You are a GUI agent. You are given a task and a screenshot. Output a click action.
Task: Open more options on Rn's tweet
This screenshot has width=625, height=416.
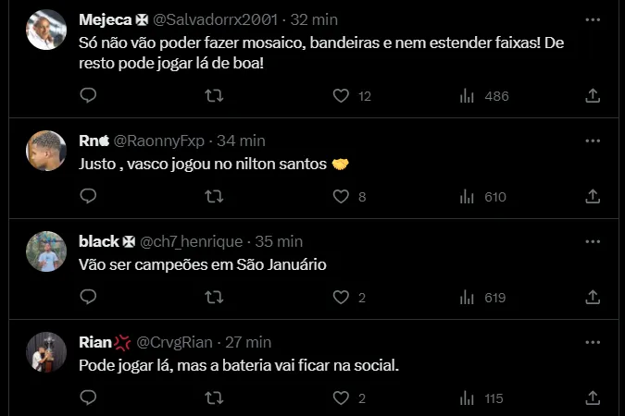[x=593, y=141]
